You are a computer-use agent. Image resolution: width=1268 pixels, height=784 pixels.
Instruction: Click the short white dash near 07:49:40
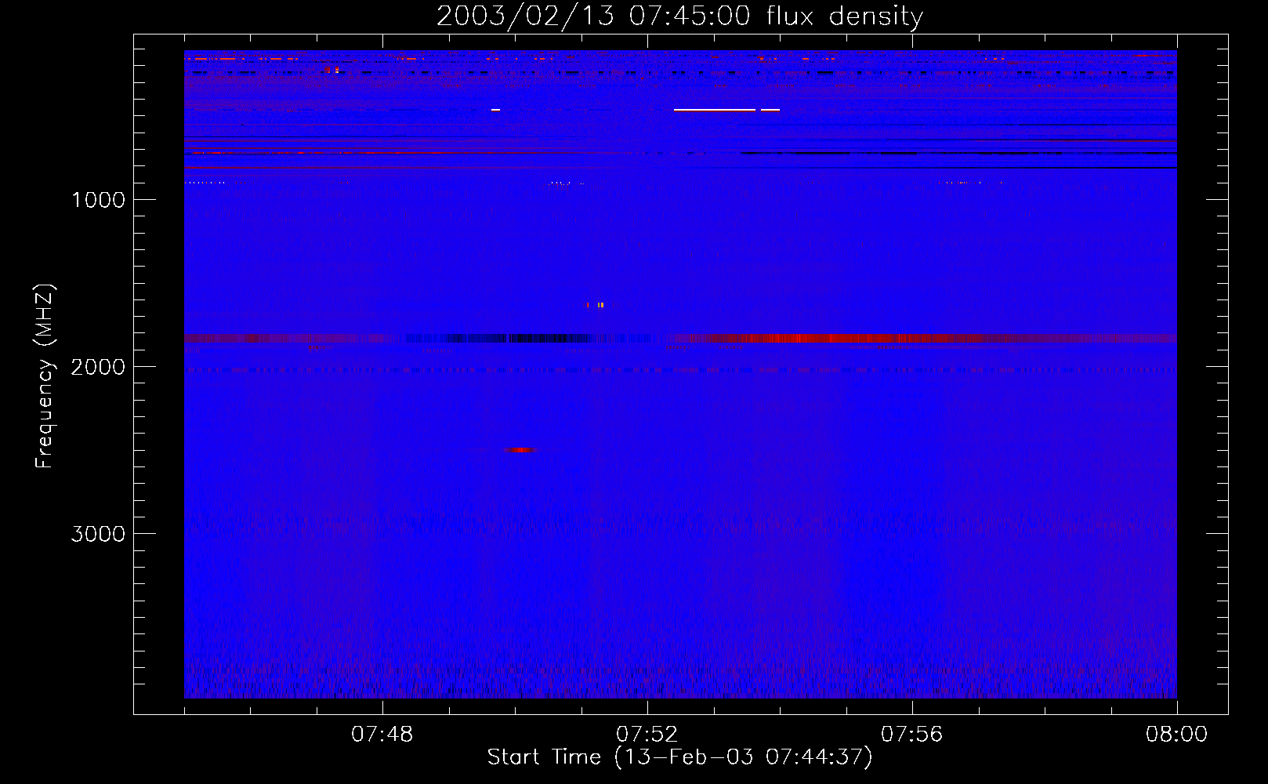point(495,110)
